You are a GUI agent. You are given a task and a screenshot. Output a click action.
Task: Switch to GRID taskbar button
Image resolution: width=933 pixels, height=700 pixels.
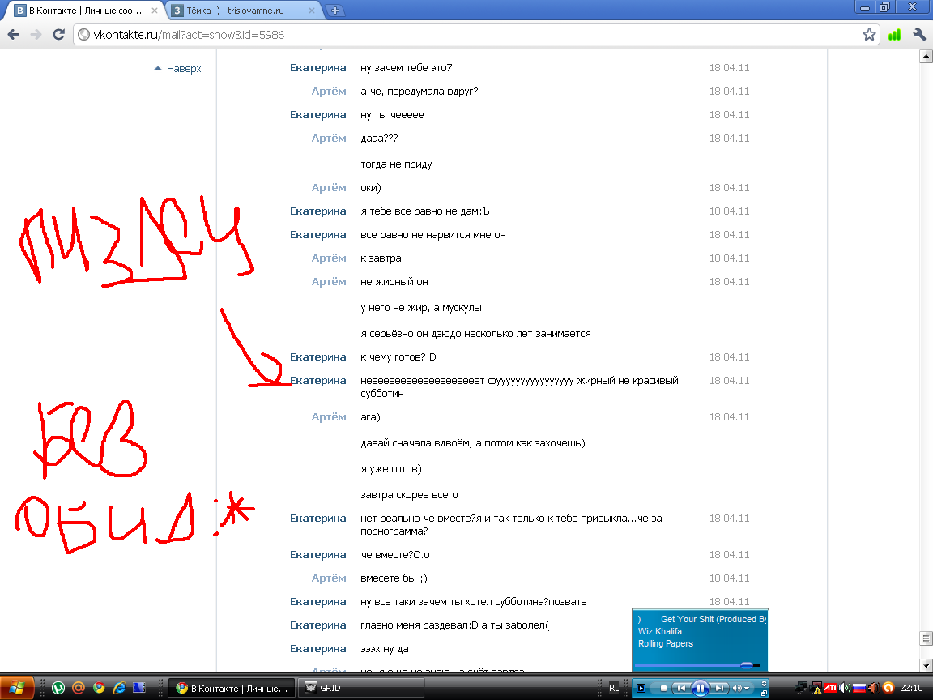click(x=360, y=688)
